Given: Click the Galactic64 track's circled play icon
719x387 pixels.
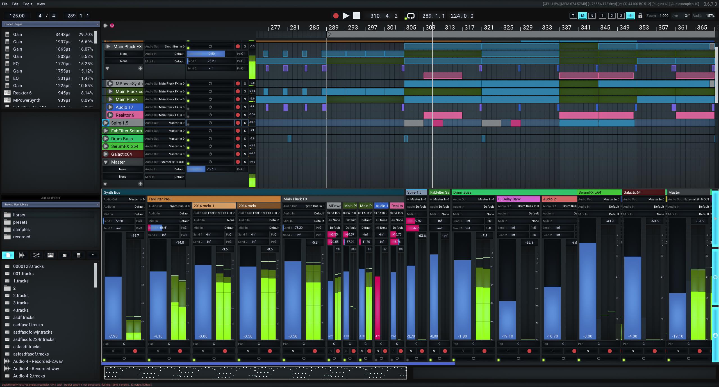Looking at the screenshot, I should click(x=106, y=154).
